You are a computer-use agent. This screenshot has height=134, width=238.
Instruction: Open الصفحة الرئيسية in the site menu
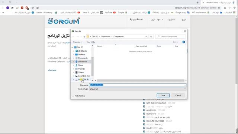coord(136,19)
